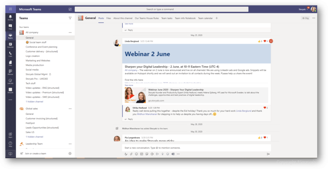Switch to the Posts tab

[101, 18]
